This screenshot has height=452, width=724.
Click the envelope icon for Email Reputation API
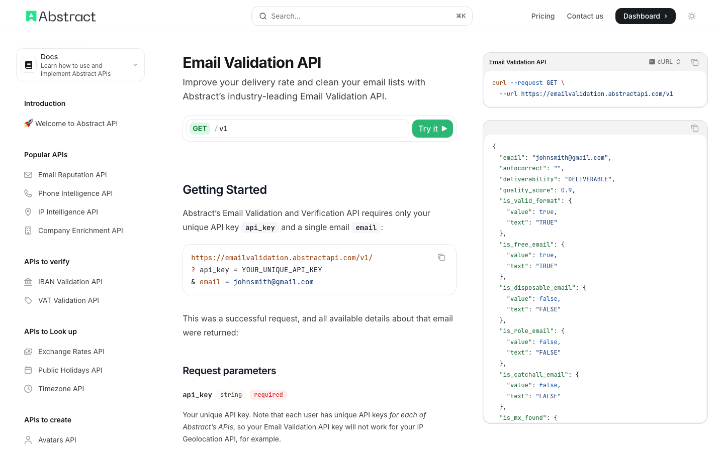[x=28, y=175]
